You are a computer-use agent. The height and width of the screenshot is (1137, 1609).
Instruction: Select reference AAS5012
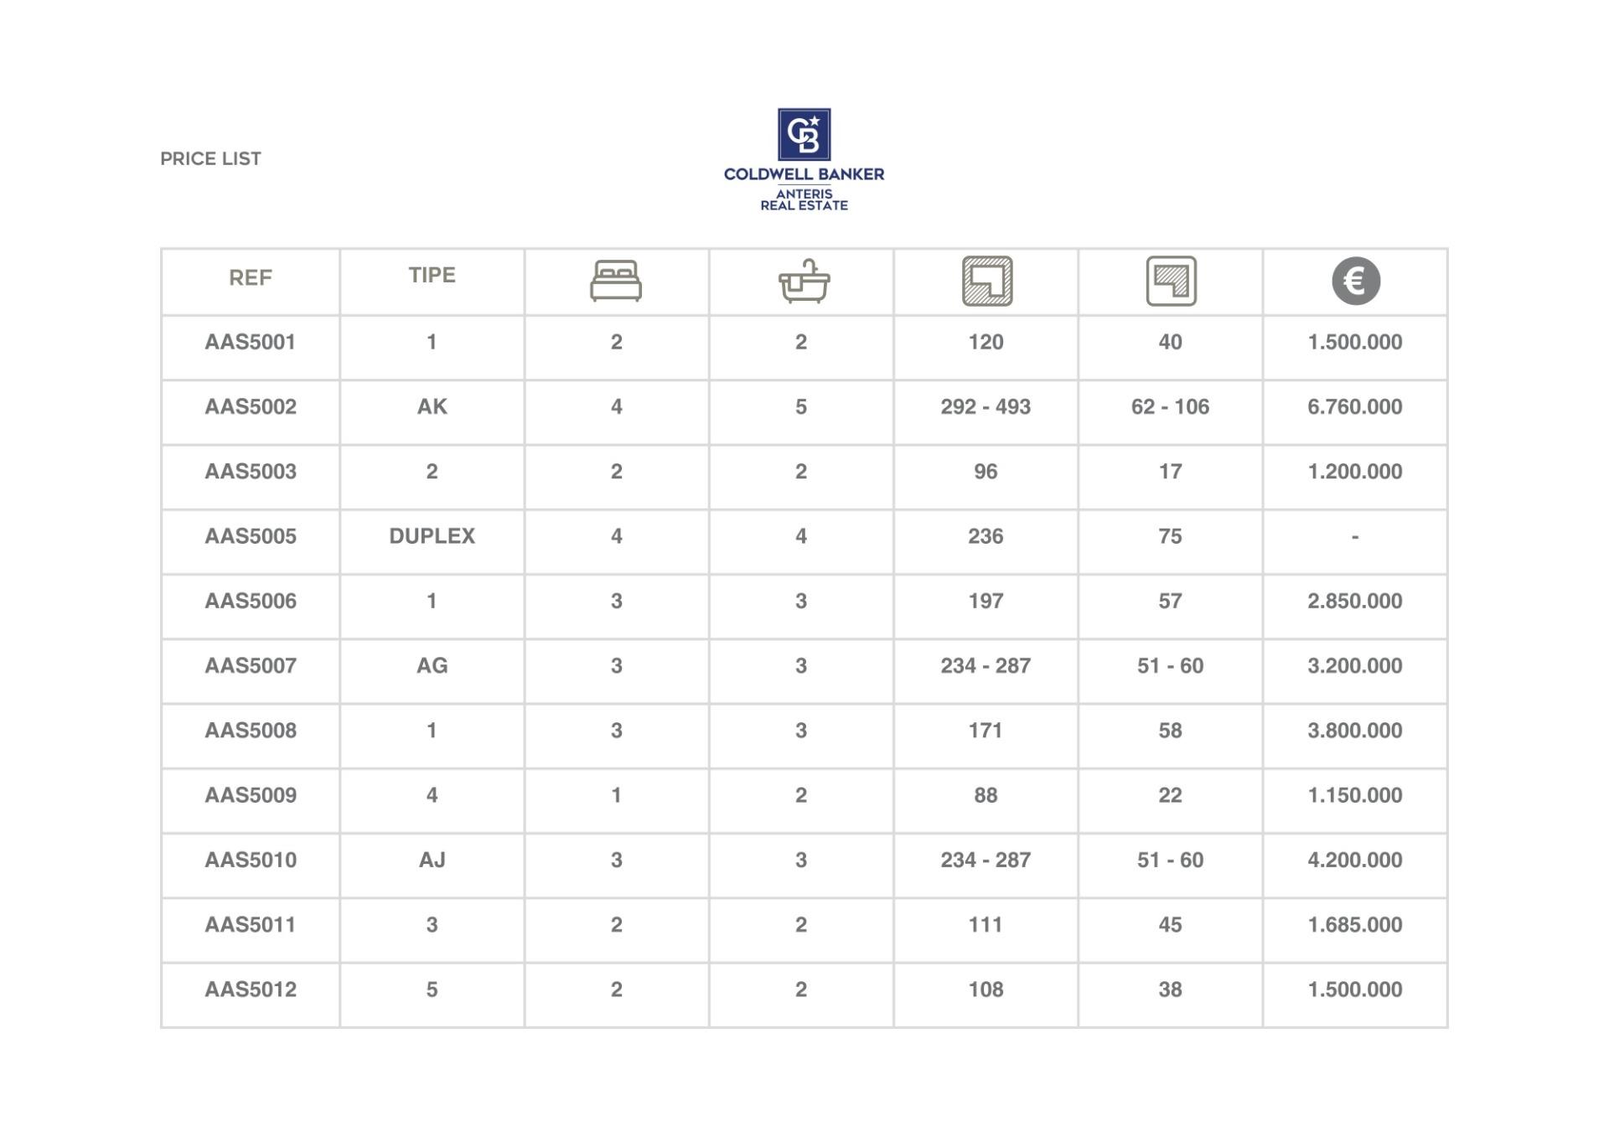250,990
